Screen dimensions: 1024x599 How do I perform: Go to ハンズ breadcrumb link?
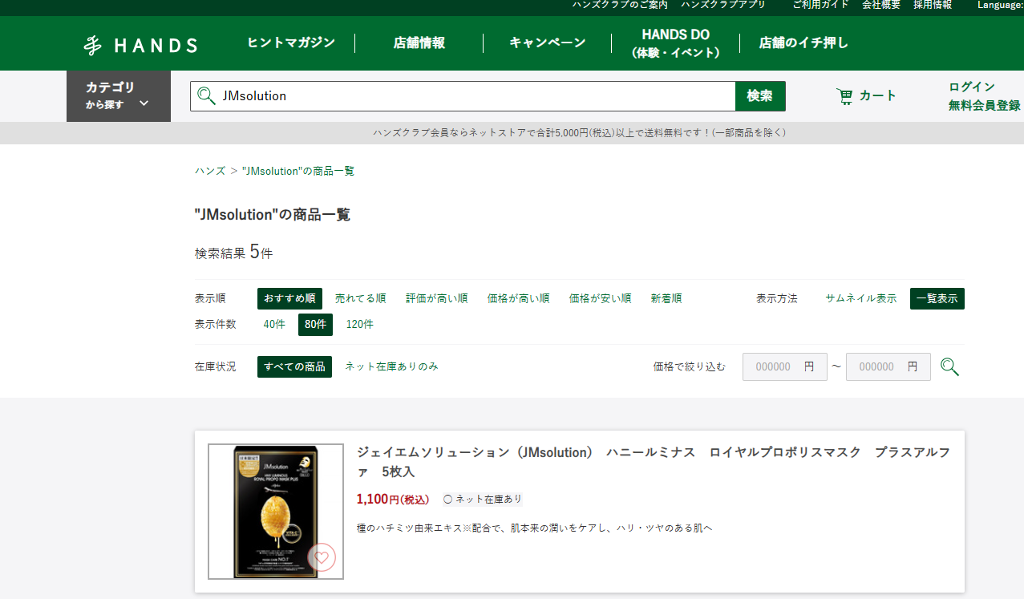click(x=210, y=171)
